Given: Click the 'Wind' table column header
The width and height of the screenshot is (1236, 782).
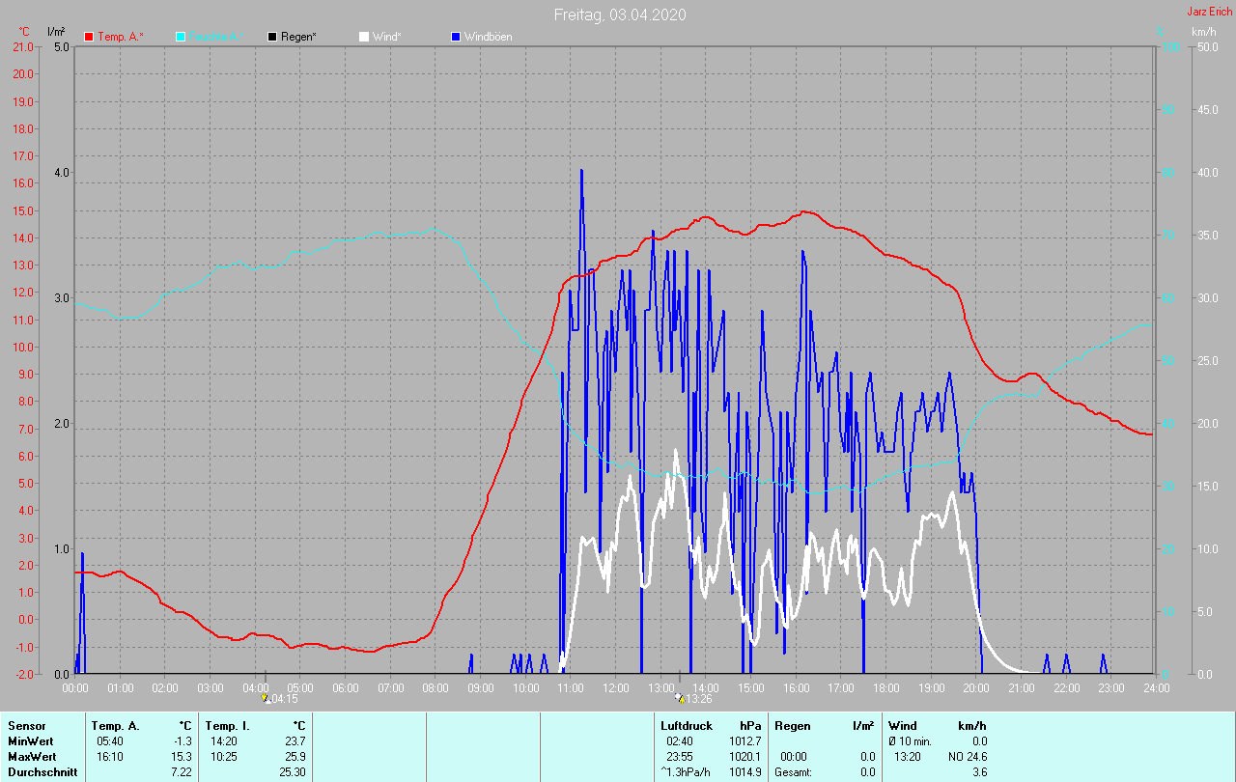Looking at the screenshot, I should point(903,726).
